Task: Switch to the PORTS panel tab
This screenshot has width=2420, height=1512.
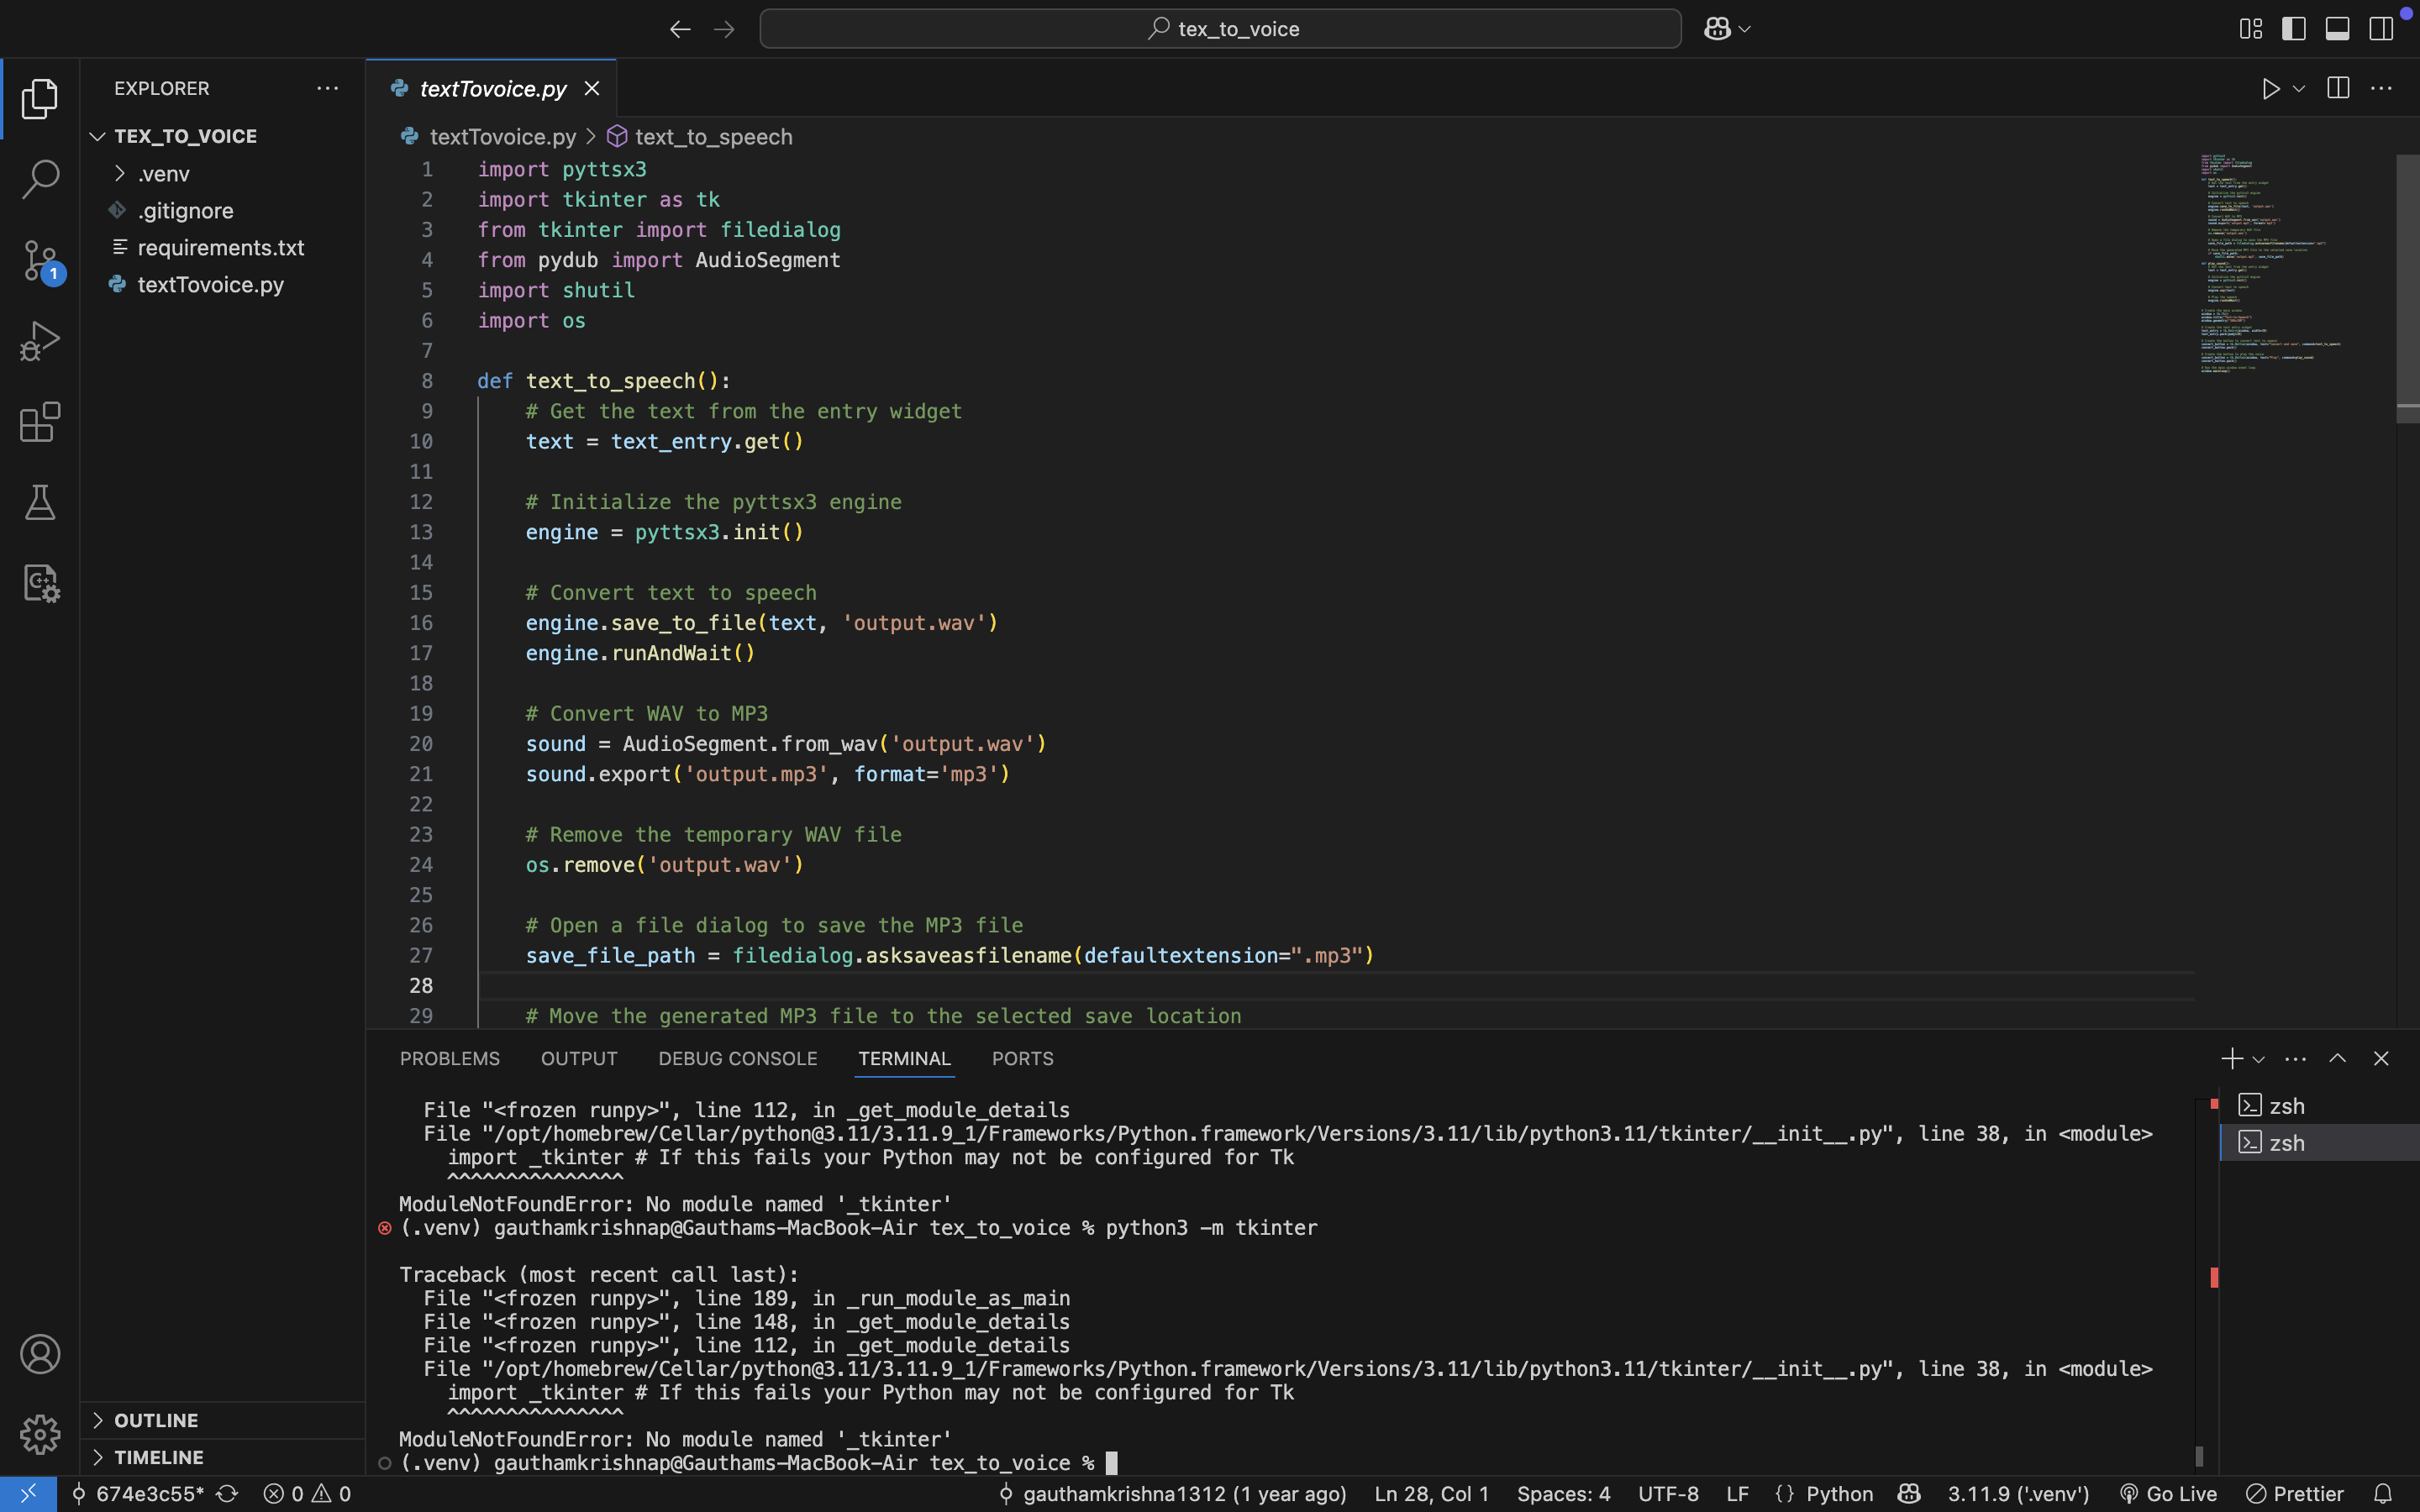Action: click(1022, 1058)
